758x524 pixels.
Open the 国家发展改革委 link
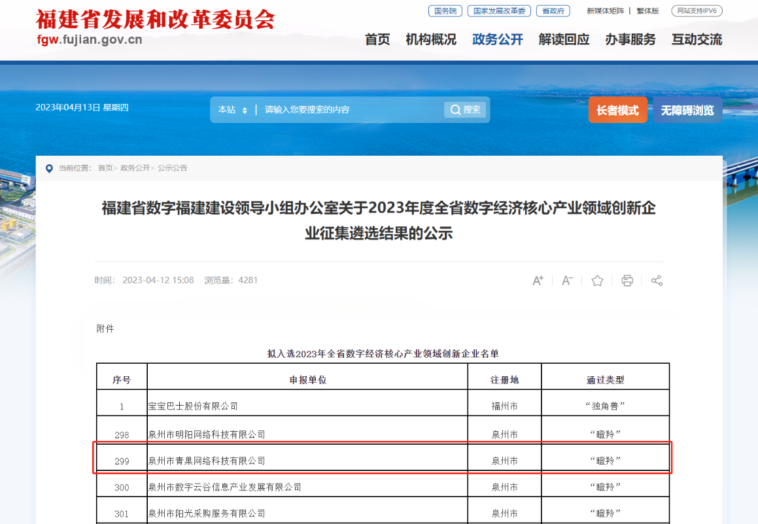[x=499, y=11]
